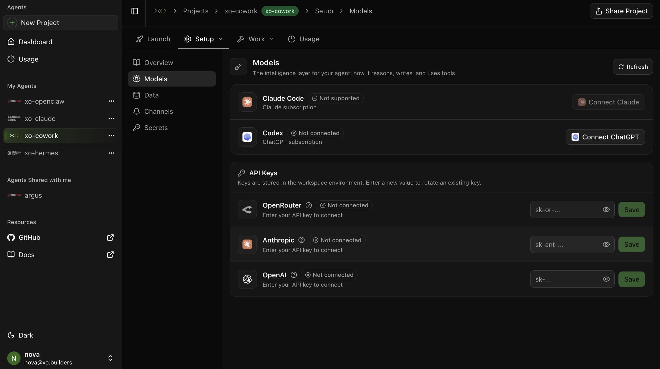Open the Secrets setup section
660x369 pixels.
pyautogui.click(x=172, y=128)
